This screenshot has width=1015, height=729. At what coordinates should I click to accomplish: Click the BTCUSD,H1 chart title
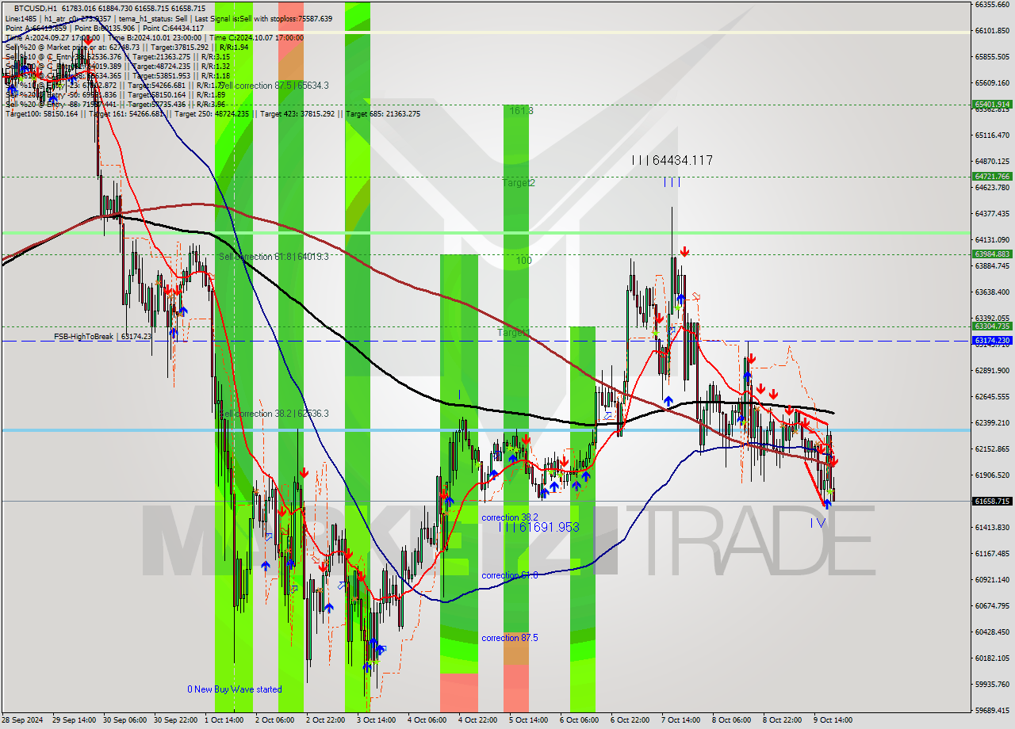(34, 8)
